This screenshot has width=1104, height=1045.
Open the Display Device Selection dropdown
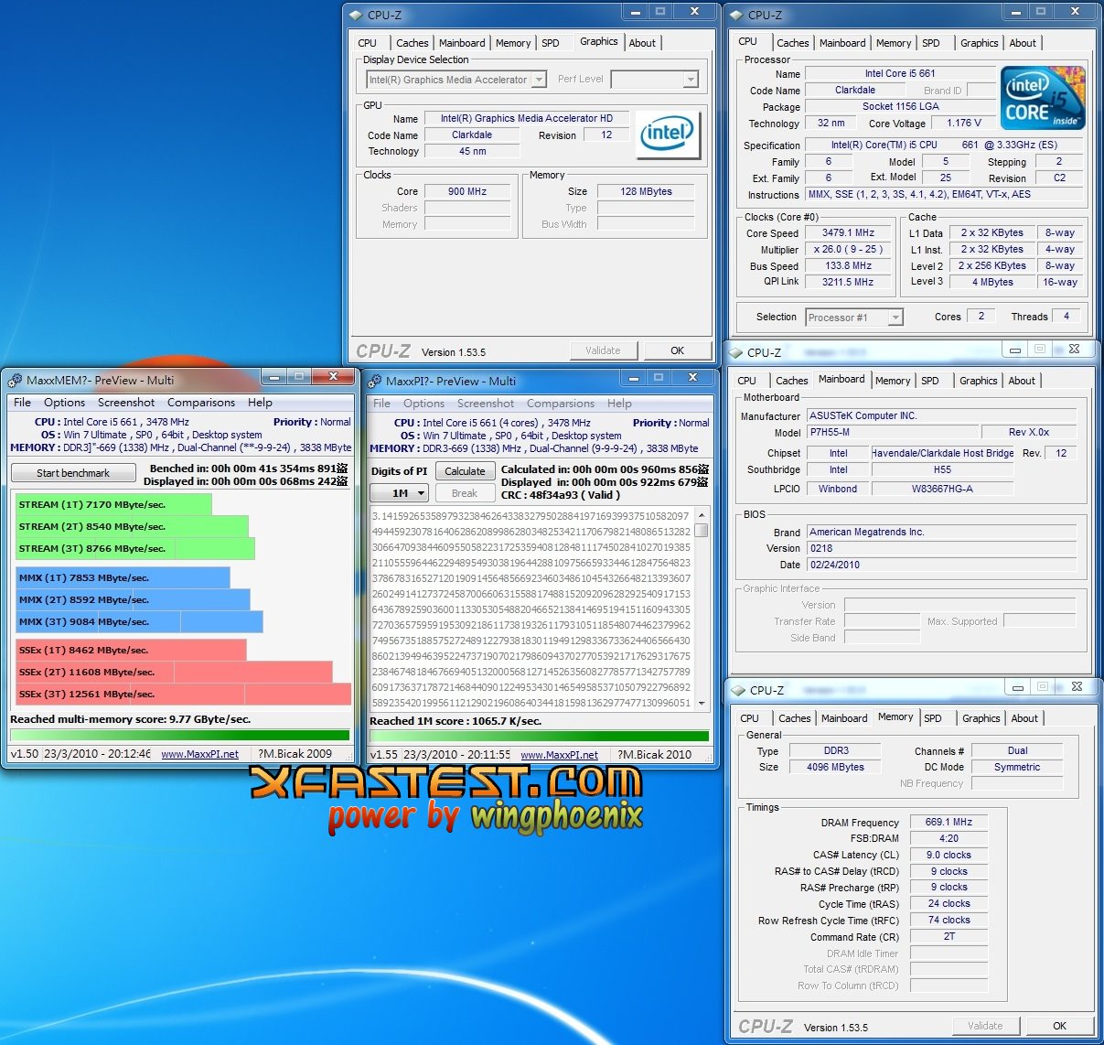click(x=539, y=80)
